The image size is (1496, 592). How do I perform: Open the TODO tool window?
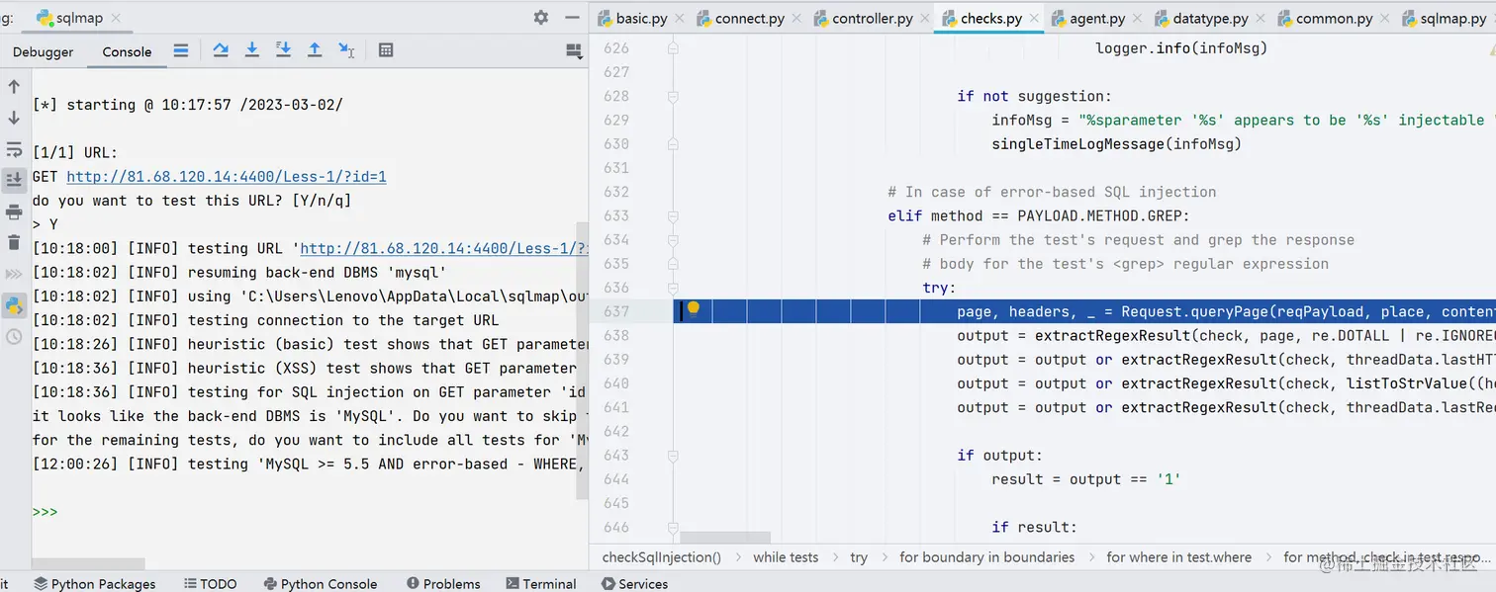[209, 583]
